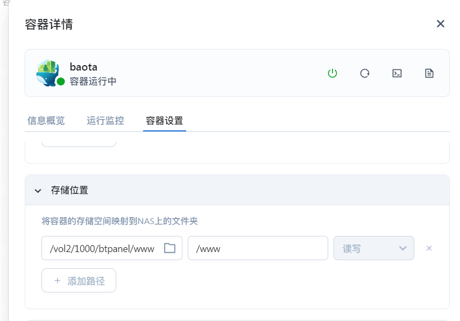This screenshot has height=321, width=460.
Task: Click the 存储位置 section header label
Action: pyautogui.click(x=69, y=190)
